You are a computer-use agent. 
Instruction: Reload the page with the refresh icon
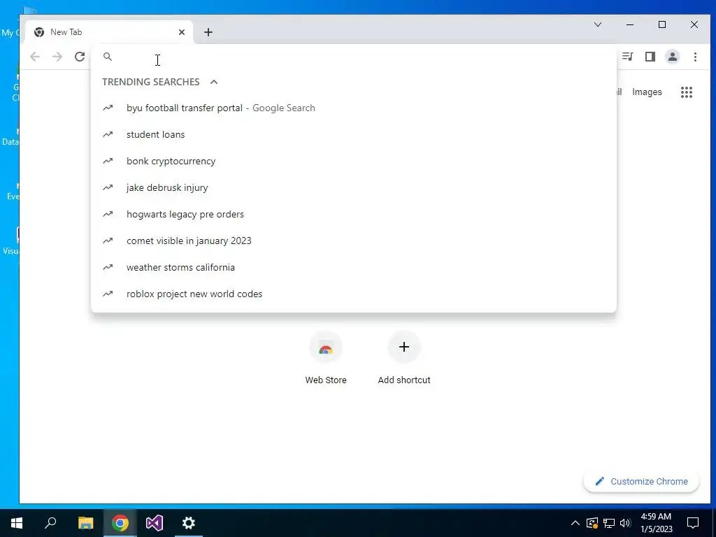click(80, 57)
